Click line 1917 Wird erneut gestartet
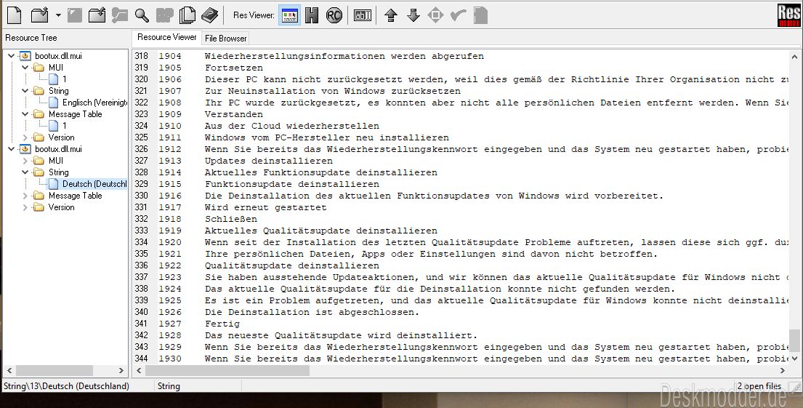The height and width of the screenshot is (408, 803). tap(266, 207)
